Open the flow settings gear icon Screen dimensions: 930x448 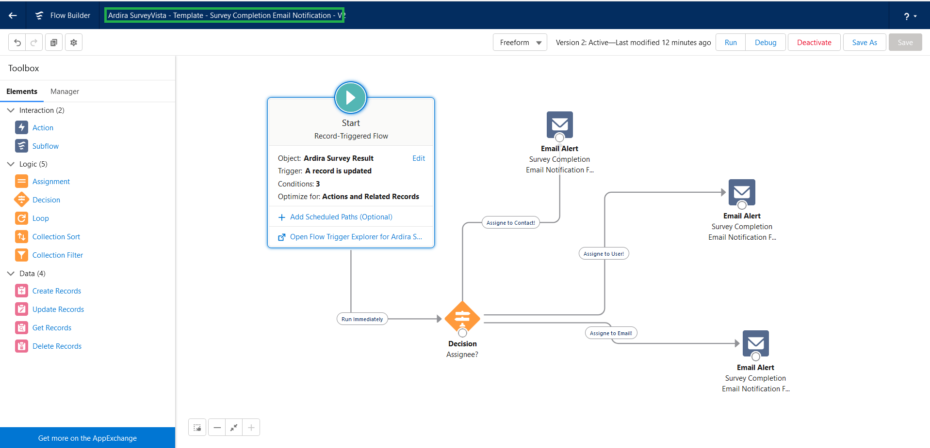pos(73,42)
